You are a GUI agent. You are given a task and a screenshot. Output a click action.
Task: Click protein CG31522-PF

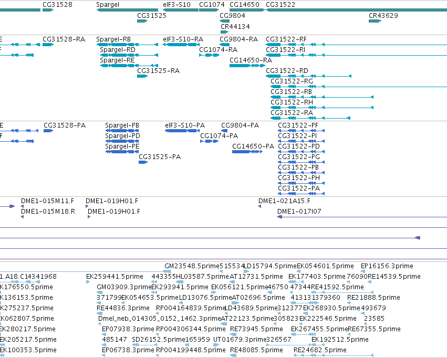(x=302, y=131)
